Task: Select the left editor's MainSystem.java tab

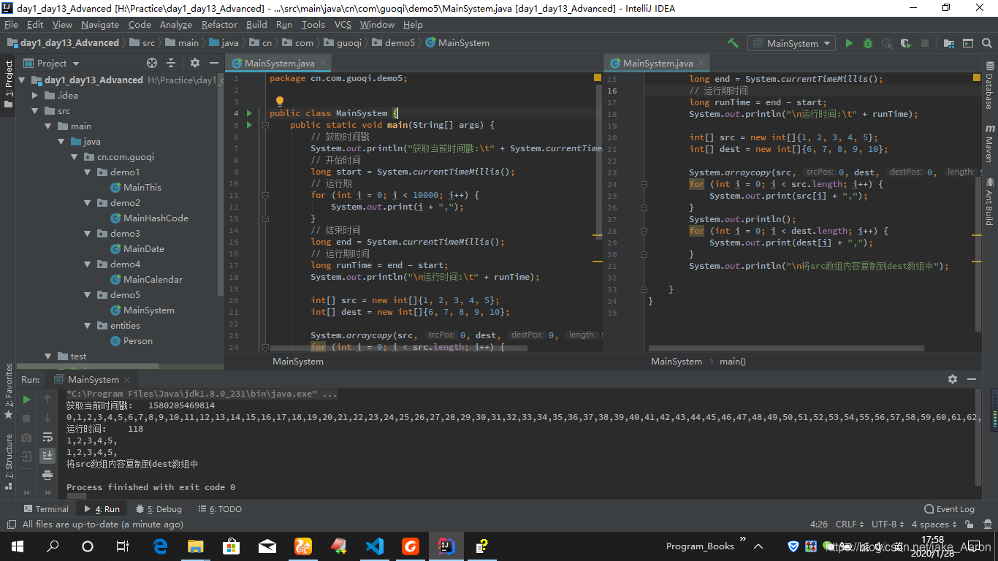Action: coord(279,63)
